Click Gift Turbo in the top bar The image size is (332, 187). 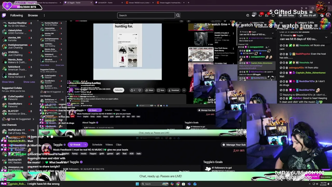tap(286, 15)
